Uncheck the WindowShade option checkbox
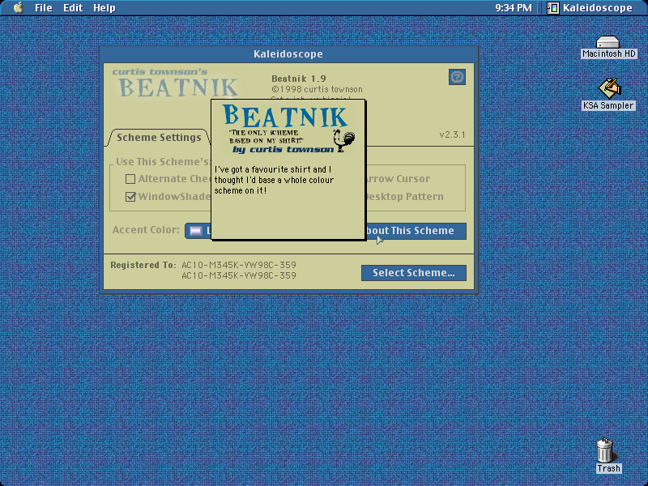 pyautogui.click(x=130, y=197)
